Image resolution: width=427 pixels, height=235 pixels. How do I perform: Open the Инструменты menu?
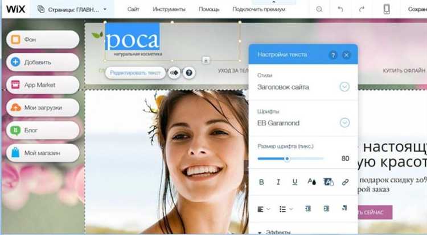(169, 9)
